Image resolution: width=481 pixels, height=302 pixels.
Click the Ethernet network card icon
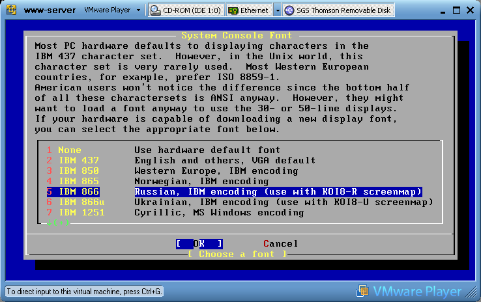tap(233, 10)
